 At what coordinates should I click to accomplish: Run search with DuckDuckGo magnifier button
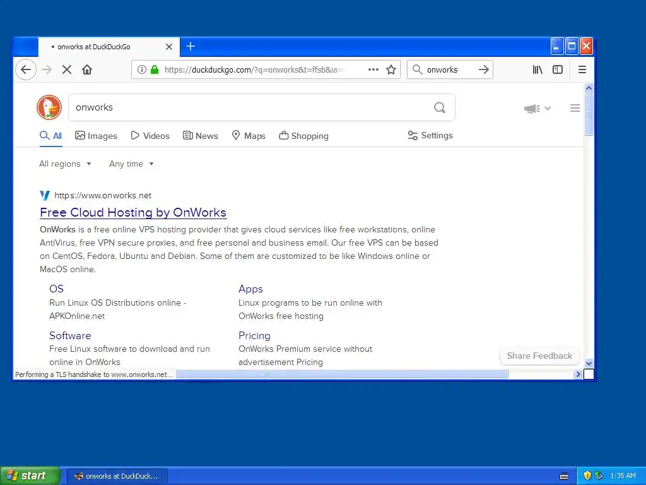click(440, 107)
